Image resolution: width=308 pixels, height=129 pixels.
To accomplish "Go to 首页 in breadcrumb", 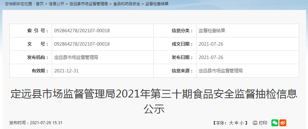I will [40, 4].
